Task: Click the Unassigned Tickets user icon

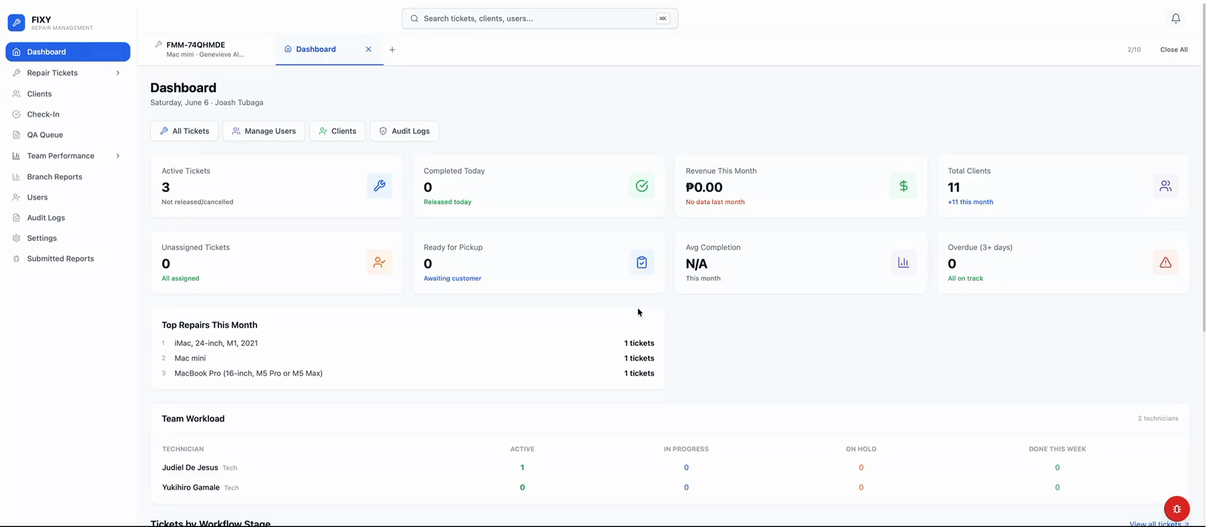Action: pos(379,262)
